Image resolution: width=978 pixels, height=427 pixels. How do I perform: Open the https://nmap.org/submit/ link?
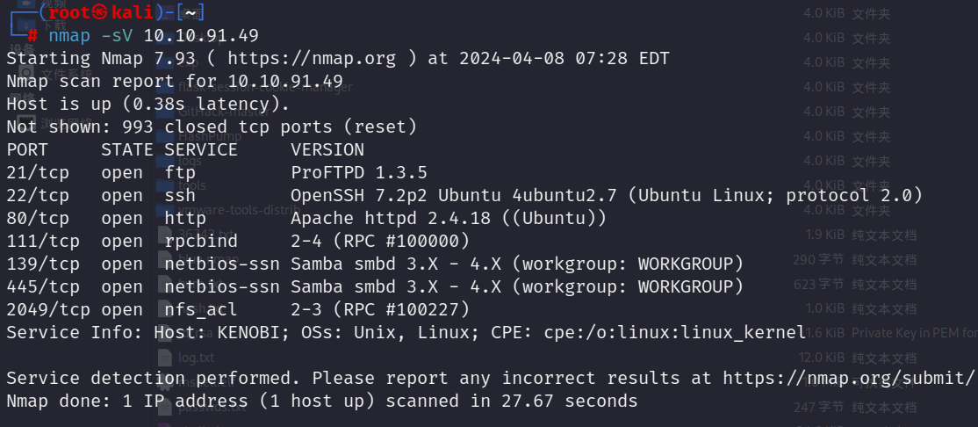tap(848, 379)
